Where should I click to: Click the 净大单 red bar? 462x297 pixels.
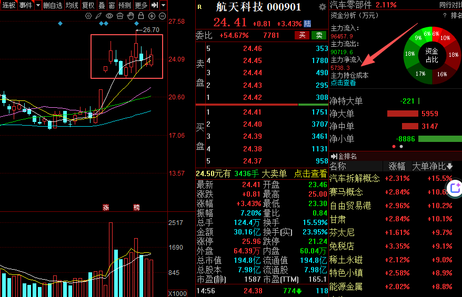(x=403, y=114)
